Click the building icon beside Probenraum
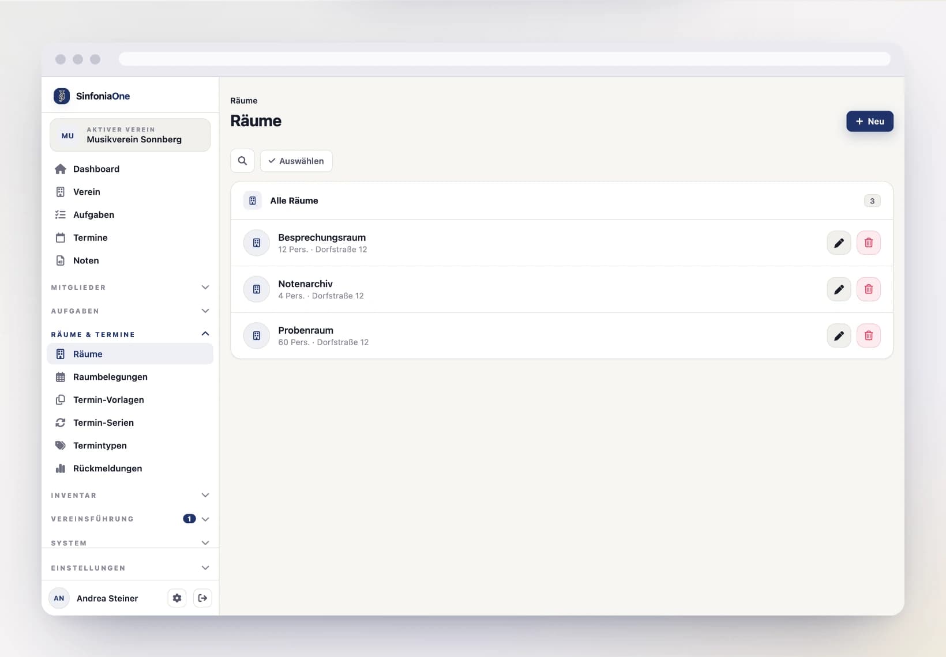The width and height of the screenshot is (946, 657). [257, 335]
